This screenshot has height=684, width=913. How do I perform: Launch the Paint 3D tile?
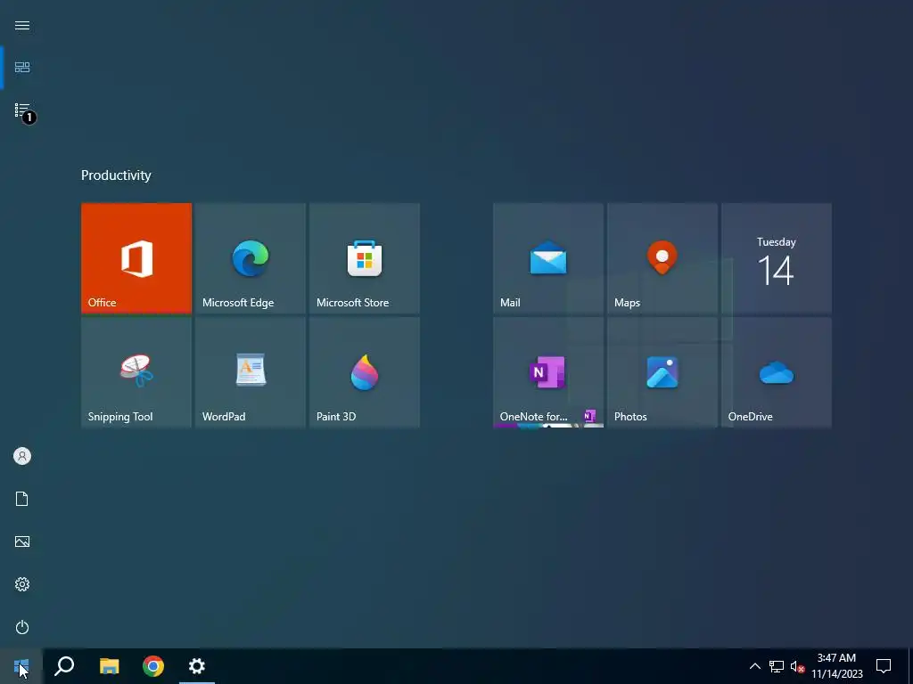(x=365, y=372)
